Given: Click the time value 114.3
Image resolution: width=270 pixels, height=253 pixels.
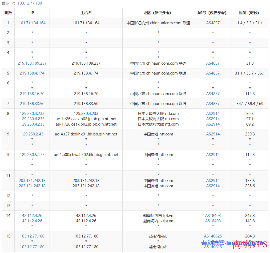Looking at the screenshot, I should pyautogui.click(x=250, y=94).
